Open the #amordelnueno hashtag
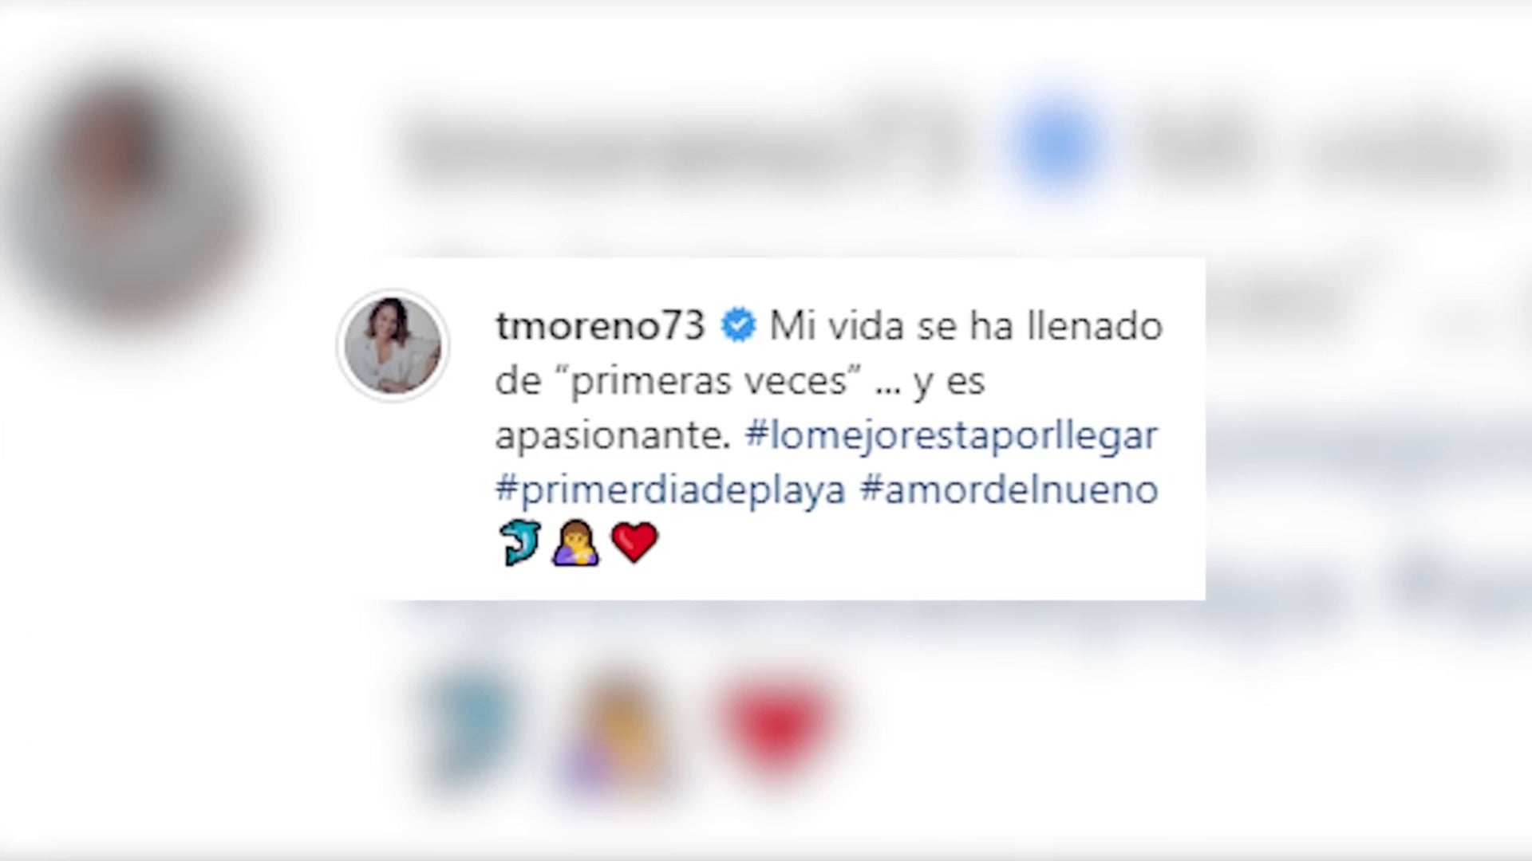 tap(1009, 489)
